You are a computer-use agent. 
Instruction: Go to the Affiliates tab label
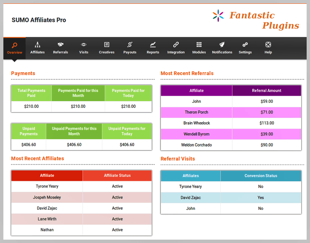pos(37,52)
